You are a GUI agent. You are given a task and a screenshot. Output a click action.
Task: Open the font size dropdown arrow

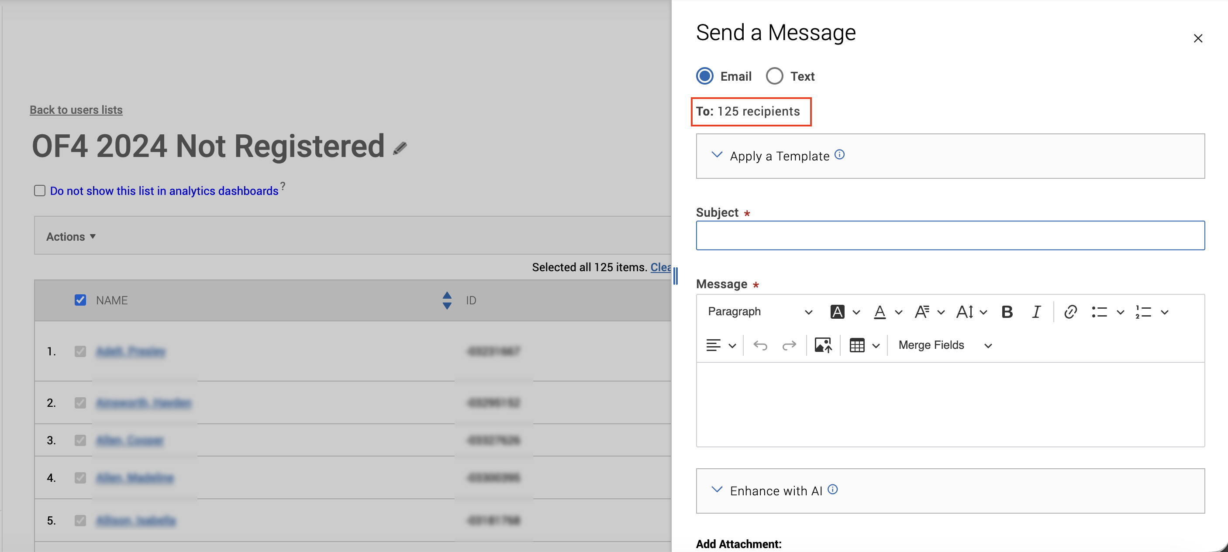pyautogui.click(x=983, y=313)
